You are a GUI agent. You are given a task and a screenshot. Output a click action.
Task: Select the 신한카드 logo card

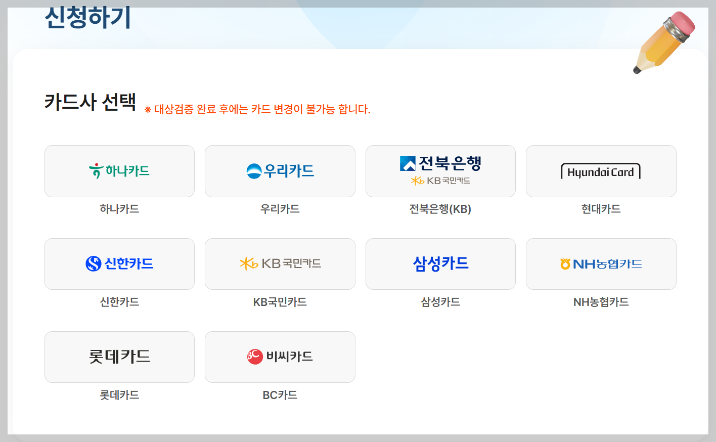coord(119,264)
